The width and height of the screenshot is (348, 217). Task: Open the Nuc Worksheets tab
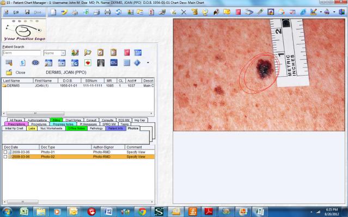[51, 128]
